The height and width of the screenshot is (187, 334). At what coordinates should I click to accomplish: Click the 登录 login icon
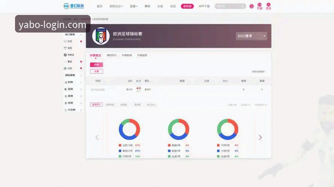(x=269, y=6)
